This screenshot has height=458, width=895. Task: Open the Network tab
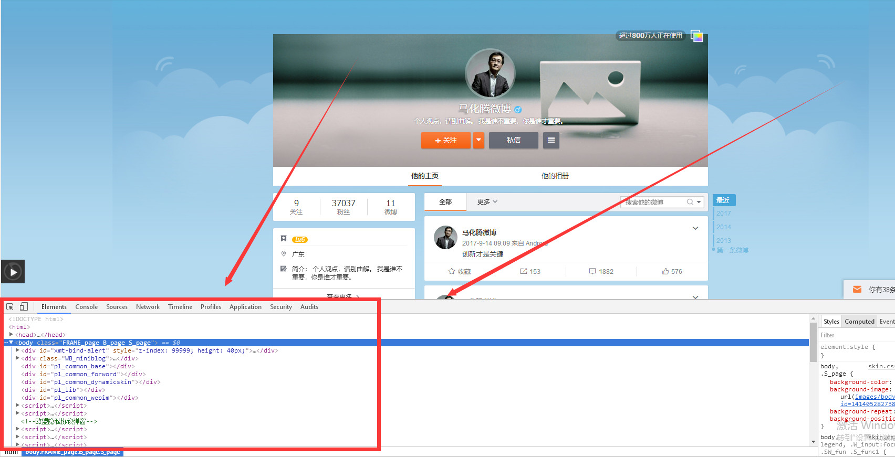148,307
